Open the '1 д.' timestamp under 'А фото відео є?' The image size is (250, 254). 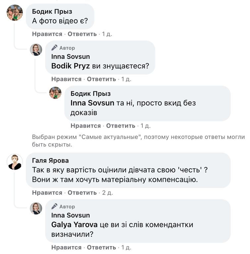coord(107,34)
